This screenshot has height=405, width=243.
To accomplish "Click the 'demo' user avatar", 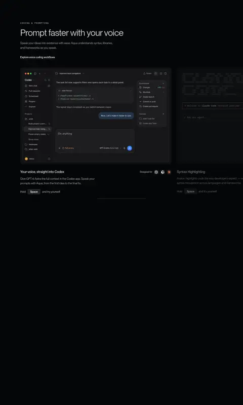I will 26,159.
